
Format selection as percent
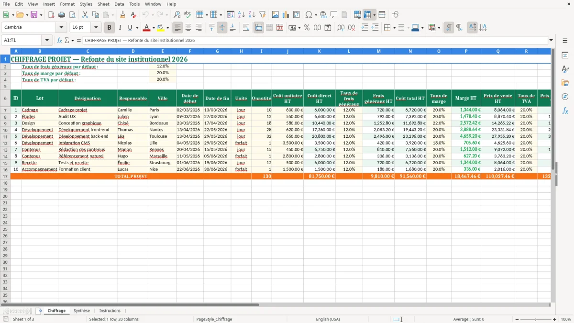click(x=307, y=28)
